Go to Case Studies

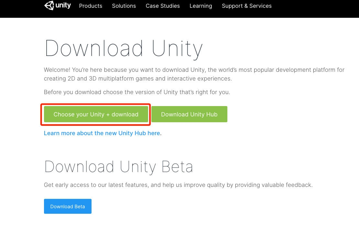163,6
